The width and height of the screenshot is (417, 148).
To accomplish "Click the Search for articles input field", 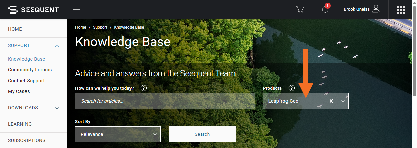I will point(165,101).
